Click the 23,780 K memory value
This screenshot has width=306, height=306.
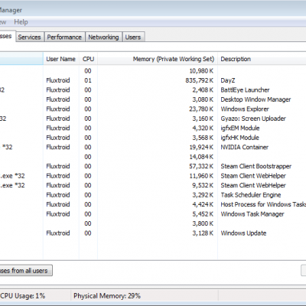coord(201,109)
